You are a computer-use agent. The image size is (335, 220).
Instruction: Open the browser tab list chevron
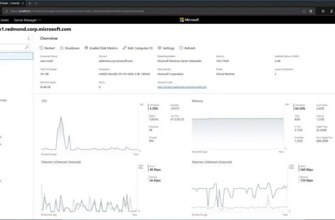click(36, 3)
